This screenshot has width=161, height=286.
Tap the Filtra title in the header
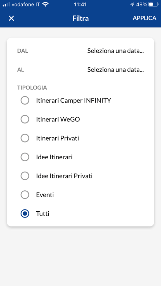coord(80,18)
